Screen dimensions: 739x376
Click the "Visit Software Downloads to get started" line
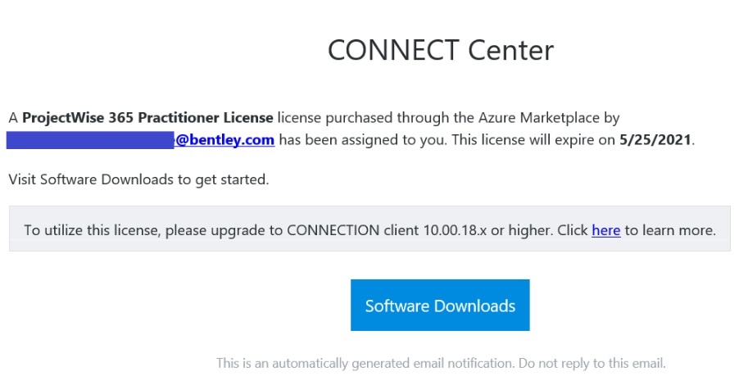click(x=138, y=179)
